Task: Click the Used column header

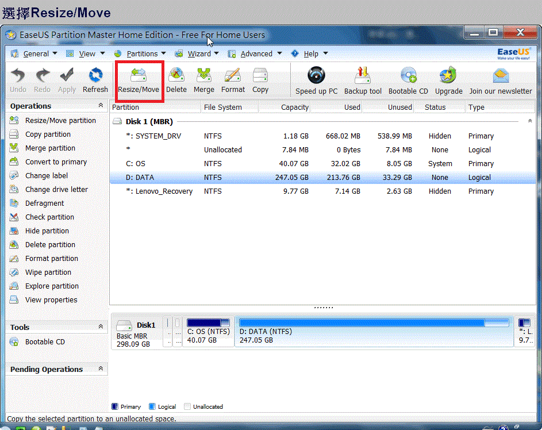Action: [x=336, y=107]
